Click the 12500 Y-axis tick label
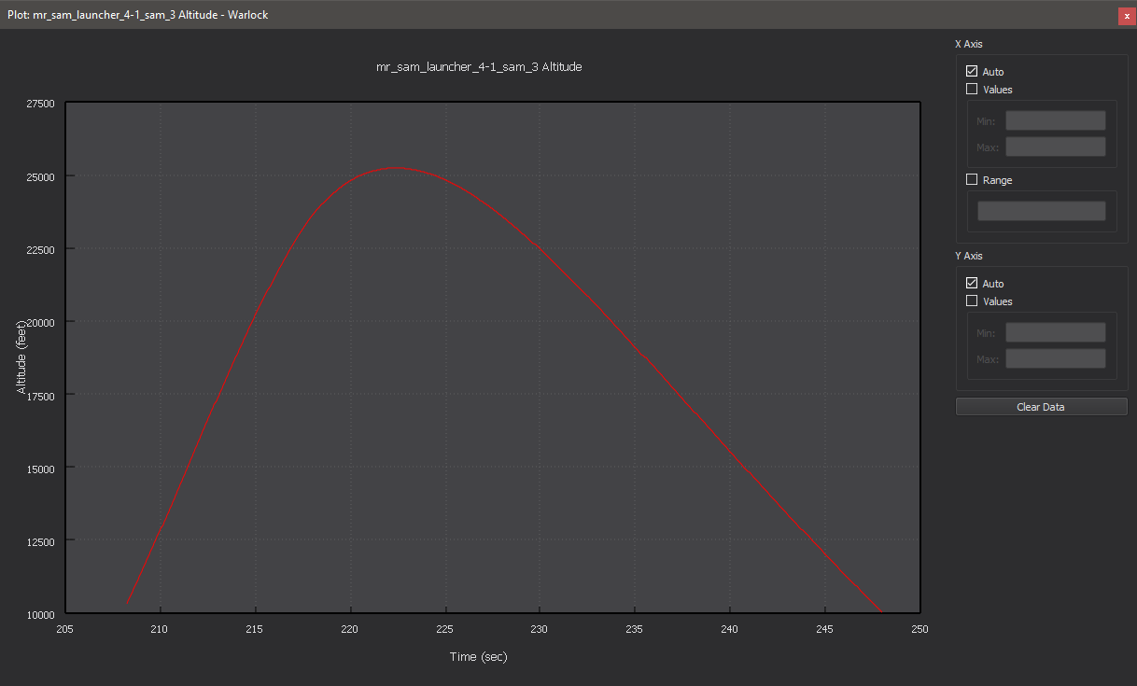The width and height of the screenshot is (1137, 686). point(39,541)
